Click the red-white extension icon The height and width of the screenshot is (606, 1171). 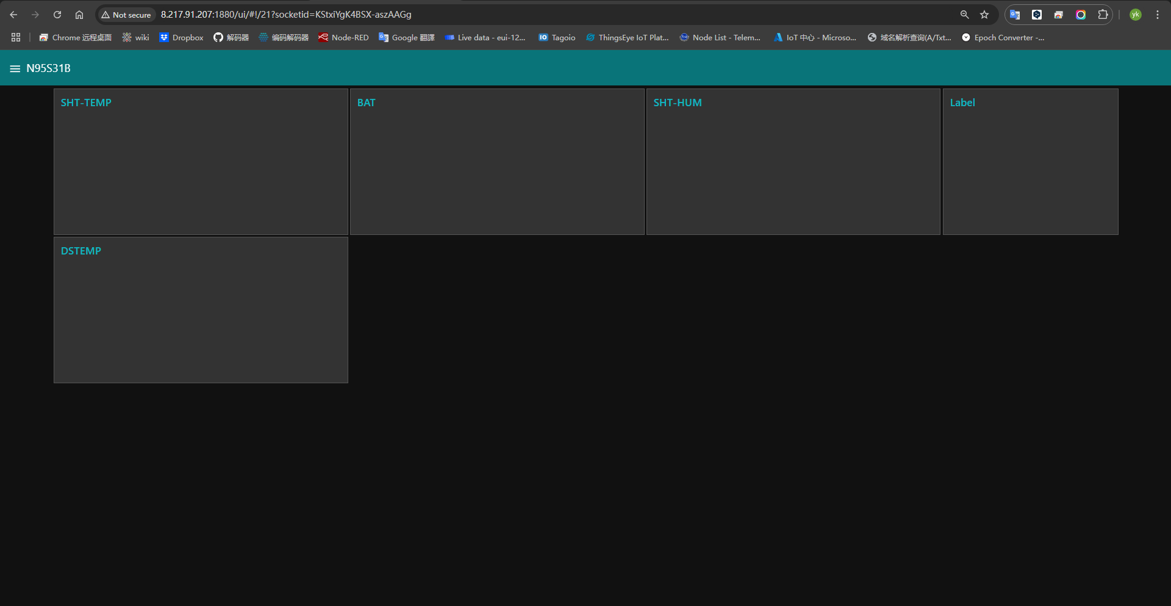(x=1059, y=15)
